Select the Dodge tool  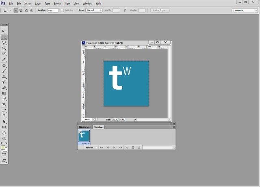tap(4, 104)
